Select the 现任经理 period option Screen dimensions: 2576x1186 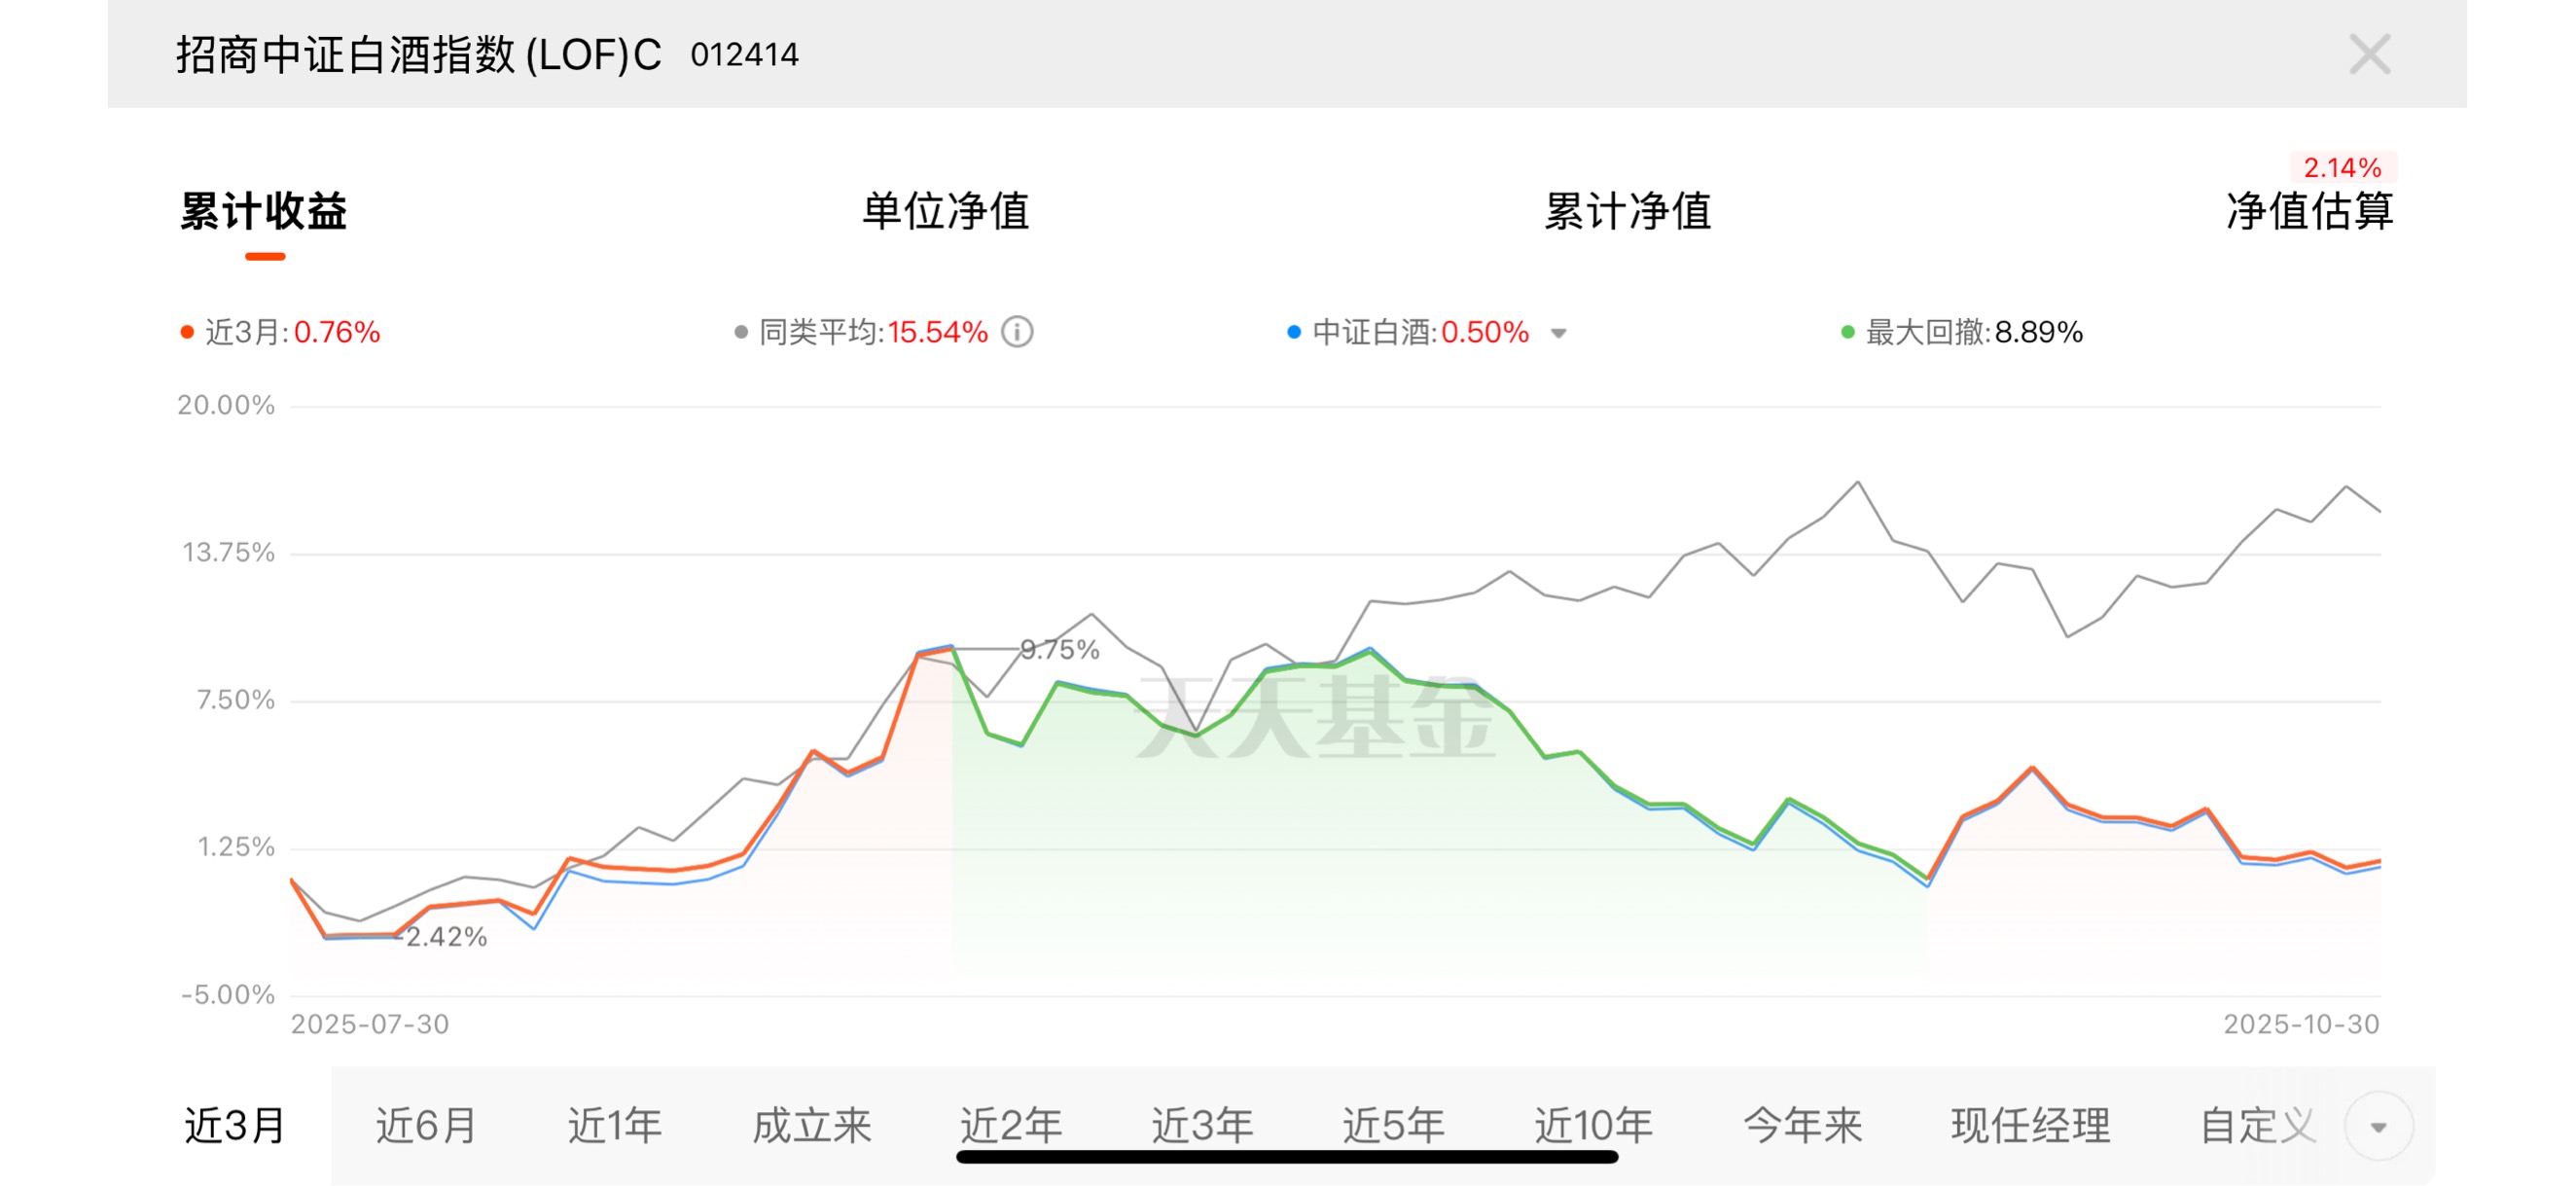coord(2030,1126)
